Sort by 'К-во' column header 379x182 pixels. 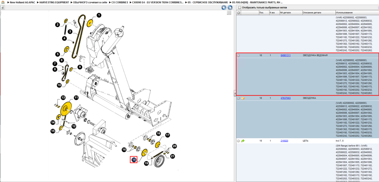[x=274, y=12]
